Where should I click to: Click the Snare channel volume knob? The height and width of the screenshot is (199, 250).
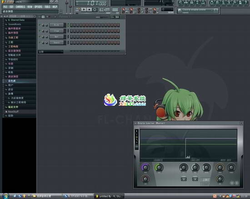coord(46,43)
